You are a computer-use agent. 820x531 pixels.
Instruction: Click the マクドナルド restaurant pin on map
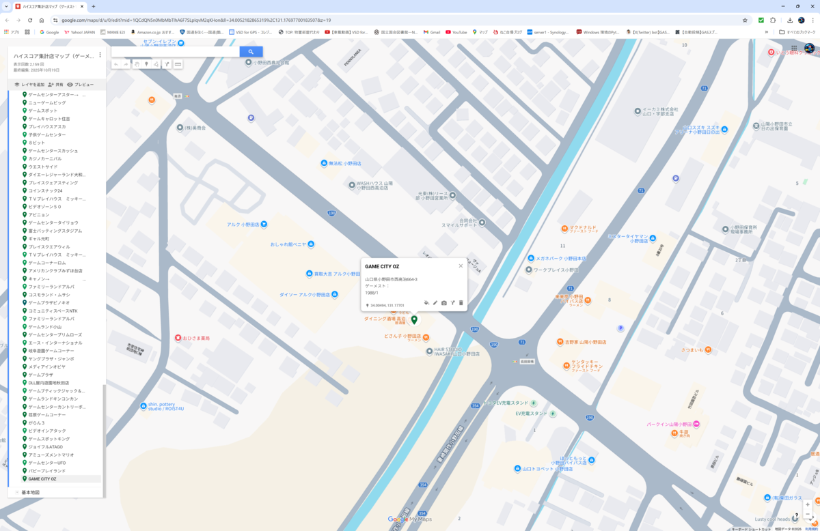click(565, 229)
